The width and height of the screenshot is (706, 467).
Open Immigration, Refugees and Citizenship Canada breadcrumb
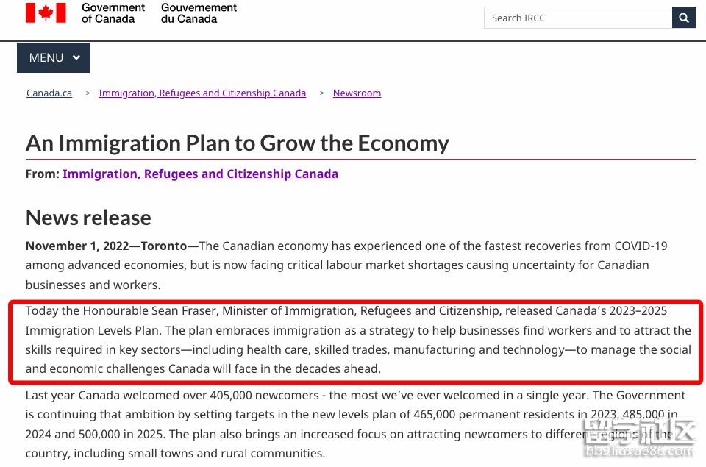pyautogui.click(x=202, y=93)
